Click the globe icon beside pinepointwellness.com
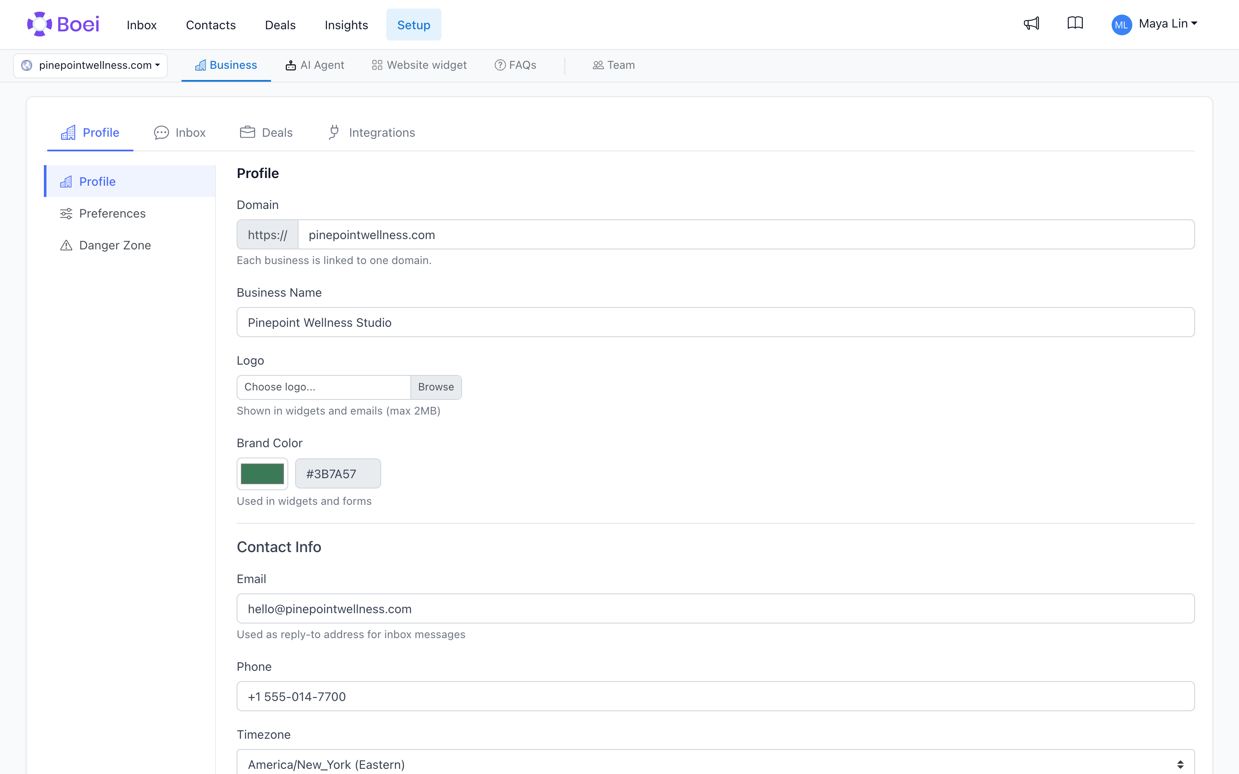The width and height of the screenshot is (1239, 774). click(27, 65)
